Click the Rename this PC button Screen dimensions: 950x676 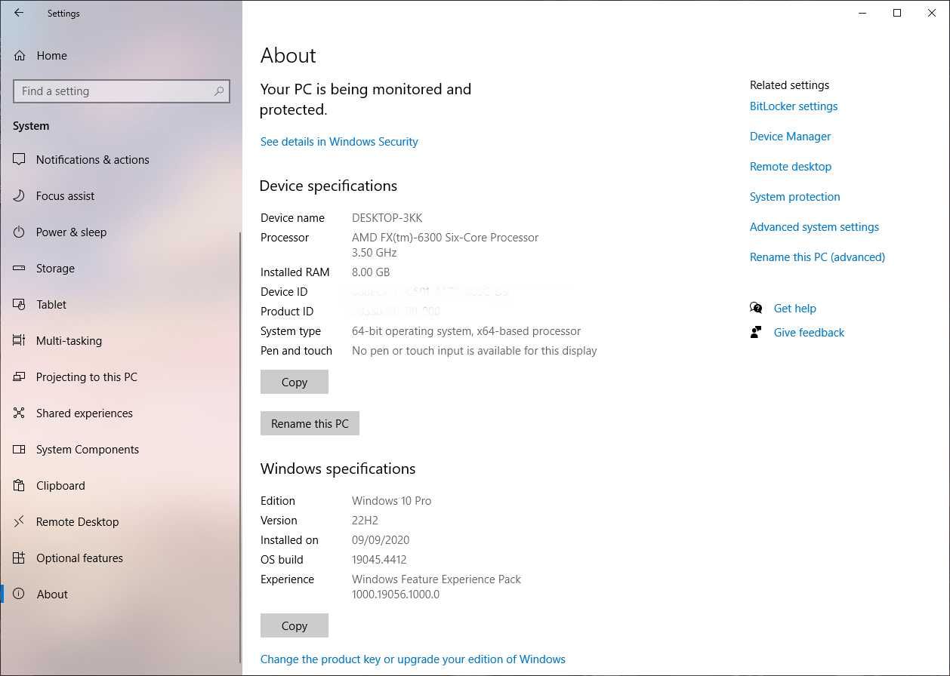click(x=310, y=423)
